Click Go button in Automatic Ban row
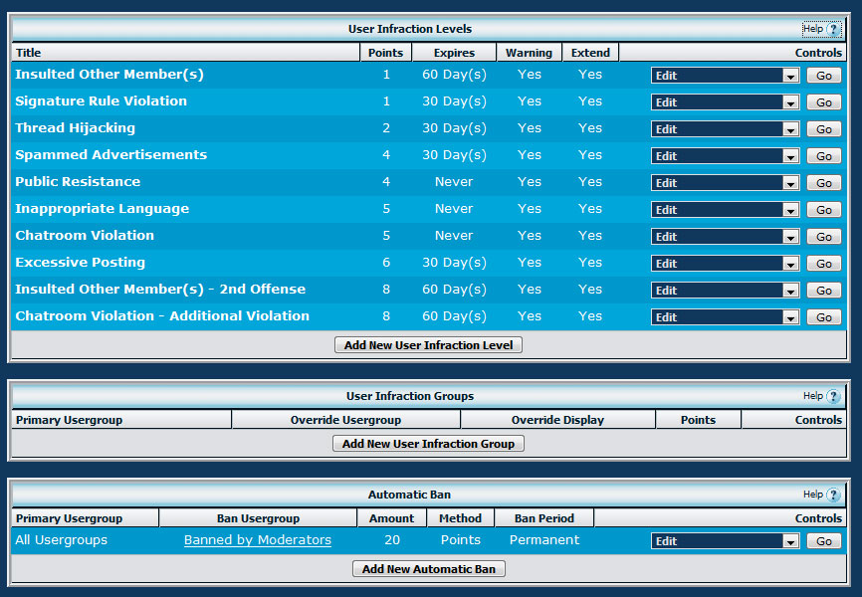 click(823, 541)
